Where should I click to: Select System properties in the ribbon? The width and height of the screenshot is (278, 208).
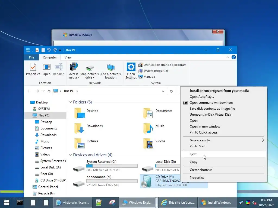(153, 71)
